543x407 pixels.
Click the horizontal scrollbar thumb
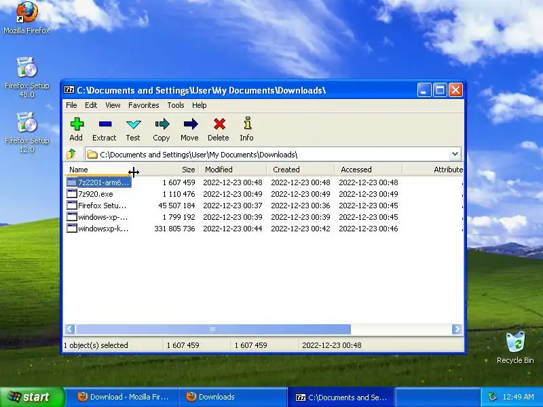[x=212, y=329]
